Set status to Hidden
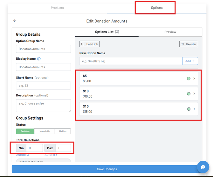Image resolution: width=213 pixels, height=177 pixels. 63,131
